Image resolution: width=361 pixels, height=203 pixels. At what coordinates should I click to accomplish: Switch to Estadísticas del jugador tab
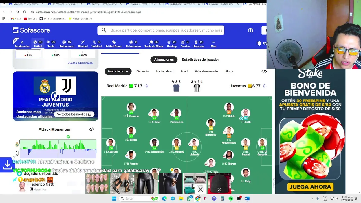(x=201, y=59)
